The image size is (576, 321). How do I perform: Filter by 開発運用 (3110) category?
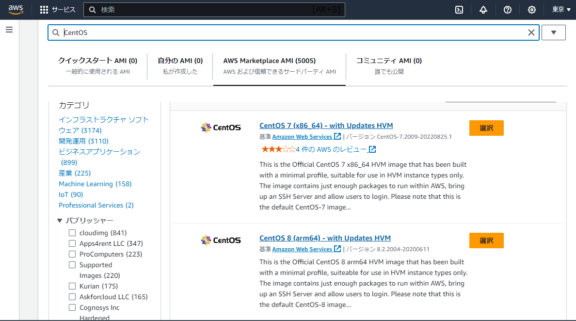(83, 141)
